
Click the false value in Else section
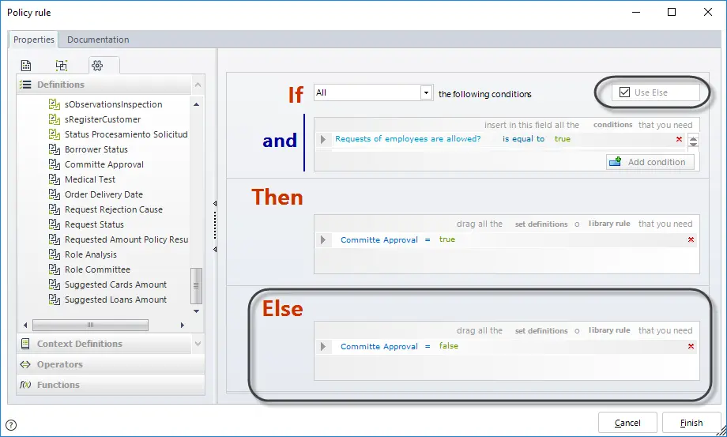[448, 345]
